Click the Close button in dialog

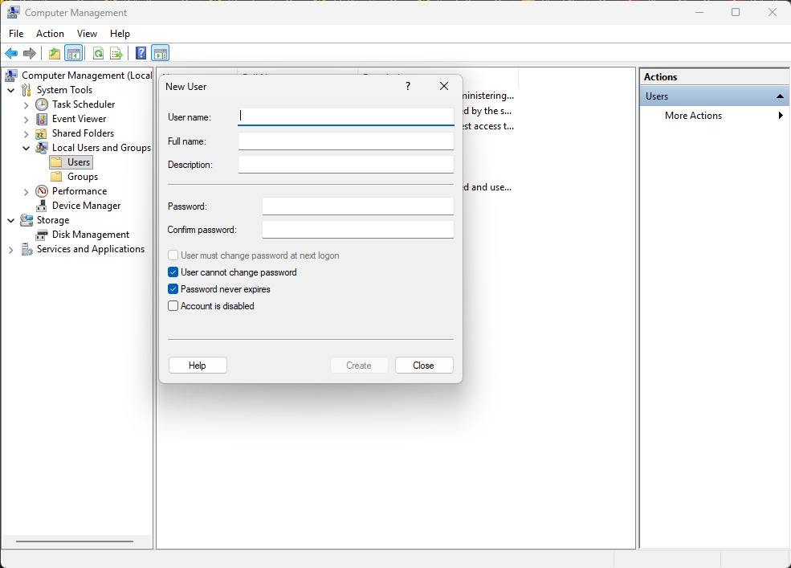point(424,366)
